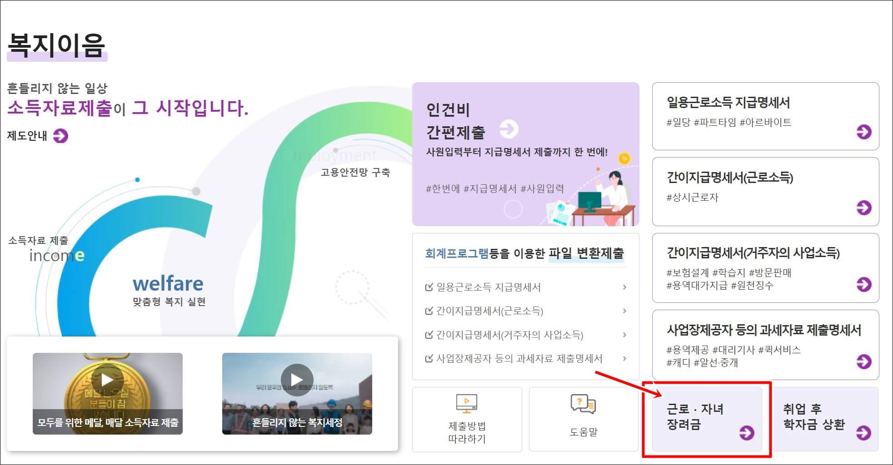Click checkmark icon beside list item 간이지급명세서(거주자의 사업소득)
The height and width of the screenshot is (465, 893).
pyautogui.click(x=429, y=335)
